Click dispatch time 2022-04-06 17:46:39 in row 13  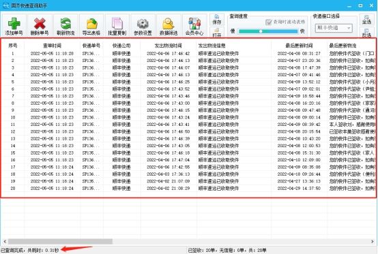(x=168, y=138)
